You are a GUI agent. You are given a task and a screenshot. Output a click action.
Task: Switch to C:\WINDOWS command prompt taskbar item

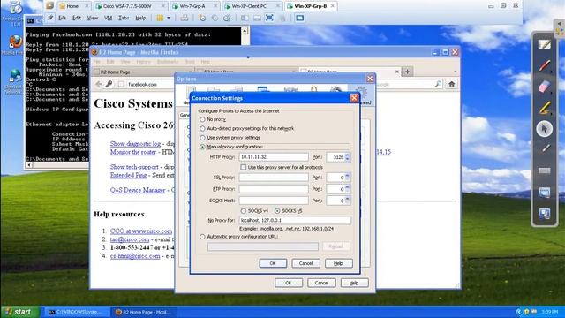(x=77, y=312)
